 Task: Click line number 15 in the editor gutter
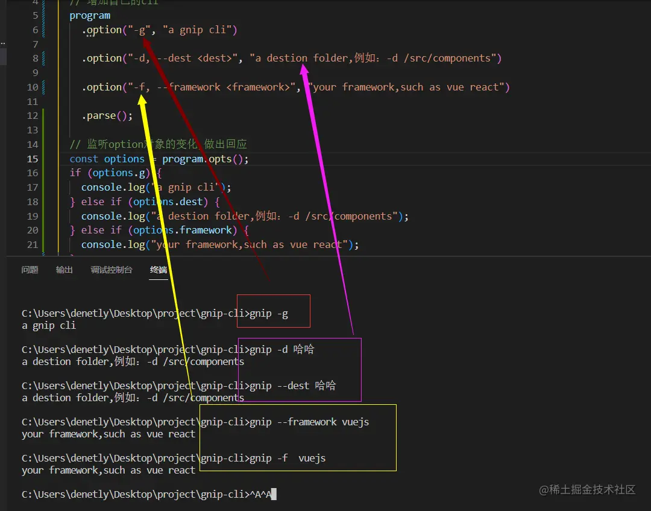(33, 159)
